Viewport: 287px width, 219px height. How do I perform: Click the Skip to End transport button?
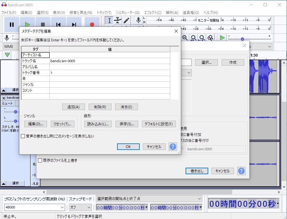74,25
